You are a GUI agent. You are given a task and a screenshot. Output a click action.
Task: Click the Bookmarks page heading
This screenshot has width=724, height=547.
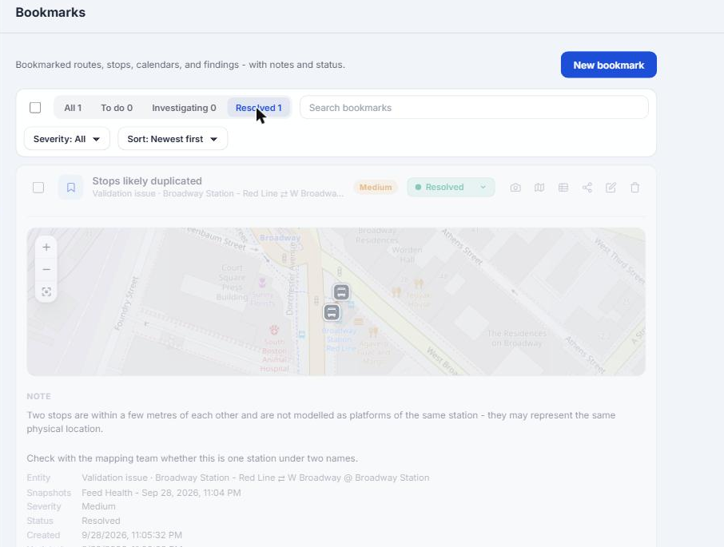pos(50,13)
